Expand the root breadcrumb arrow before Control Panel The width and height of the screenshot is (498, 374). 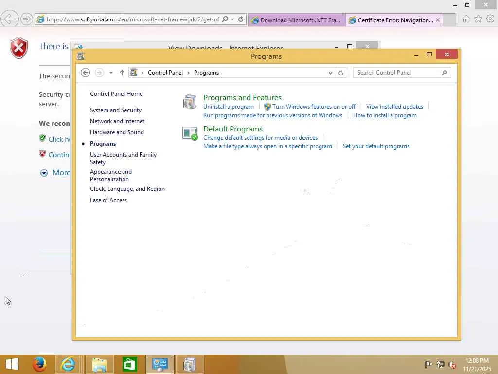tap(142, 73)
